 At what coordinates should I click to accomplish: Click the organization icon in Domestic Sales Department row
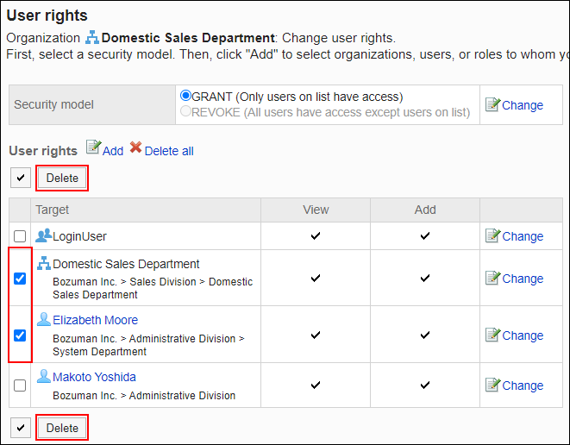coord(44,263)
